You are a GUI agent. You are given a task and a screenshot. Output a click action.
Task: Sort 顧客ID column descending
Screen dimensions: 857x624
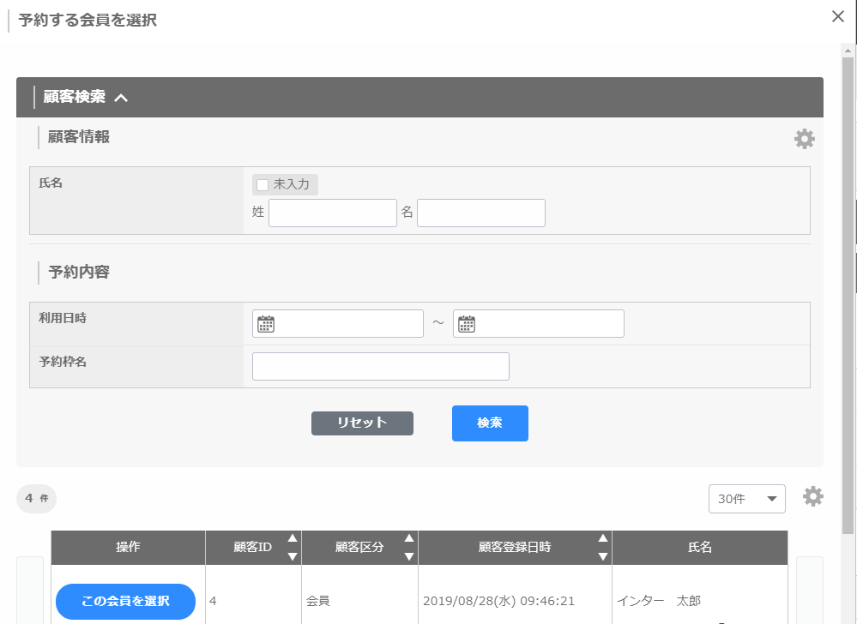293,556
